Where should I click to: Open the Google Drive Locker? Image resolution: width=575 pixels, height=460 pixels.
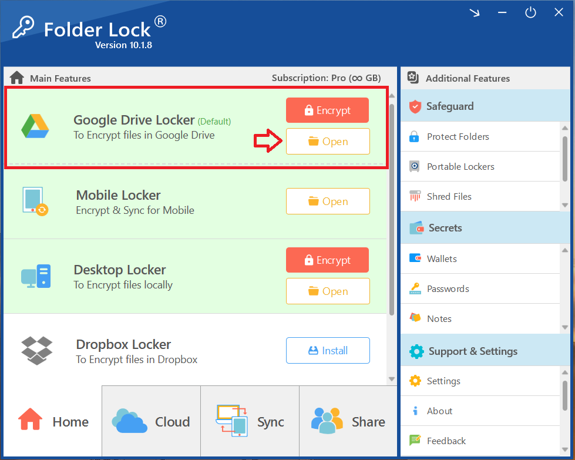[x=328, y=141]
